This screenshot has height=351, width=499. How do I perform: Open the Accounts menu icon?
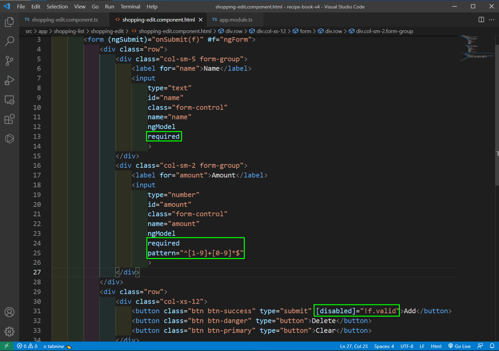click(10, 312)
